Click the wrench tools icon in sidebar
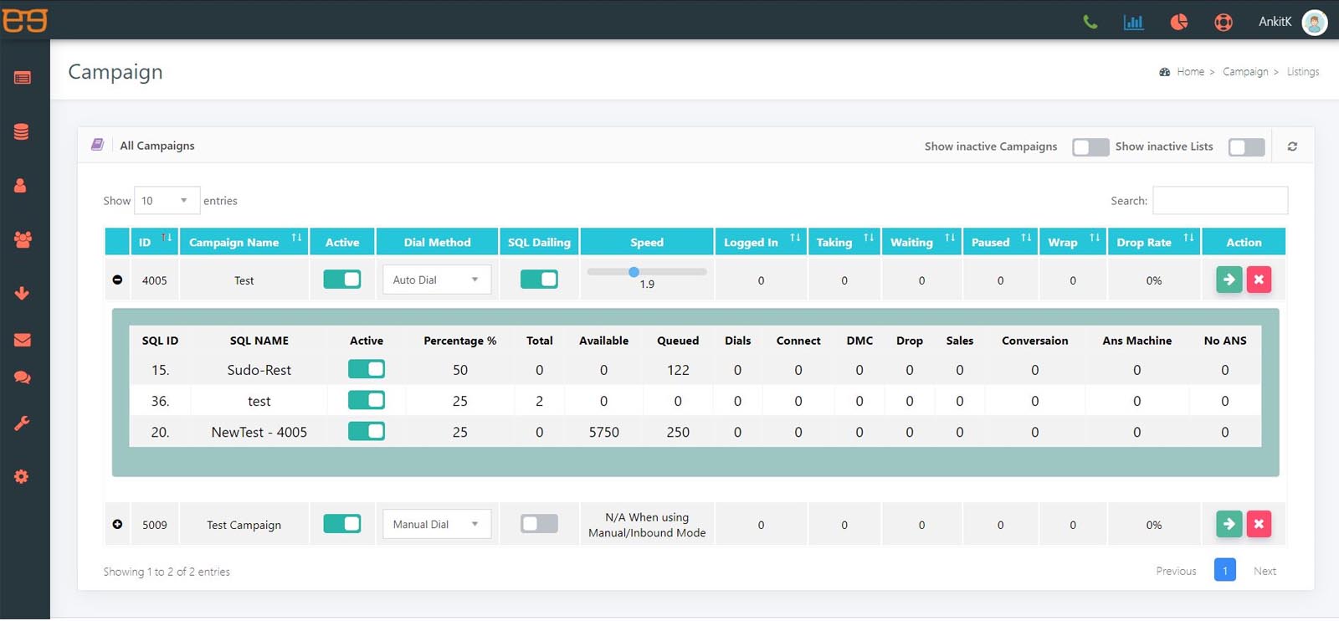The height and width of the screenshot is (621, 1339). point(23,423)
